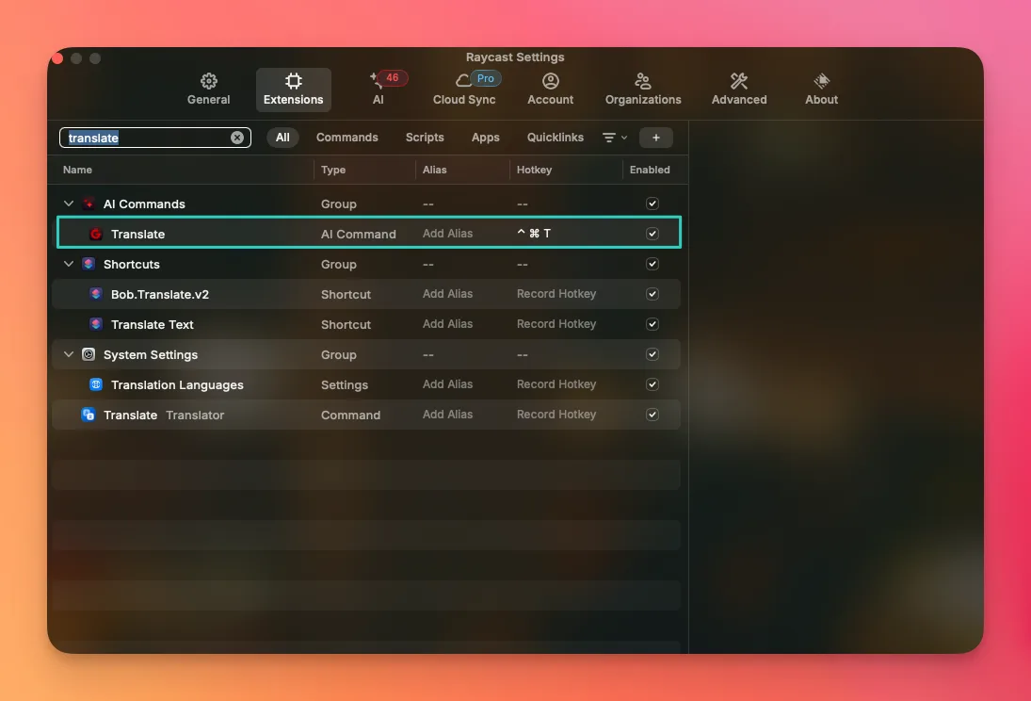The image size is (1031, 701).
Task: Open the AI settings tab
Action: tap(379, 90)
